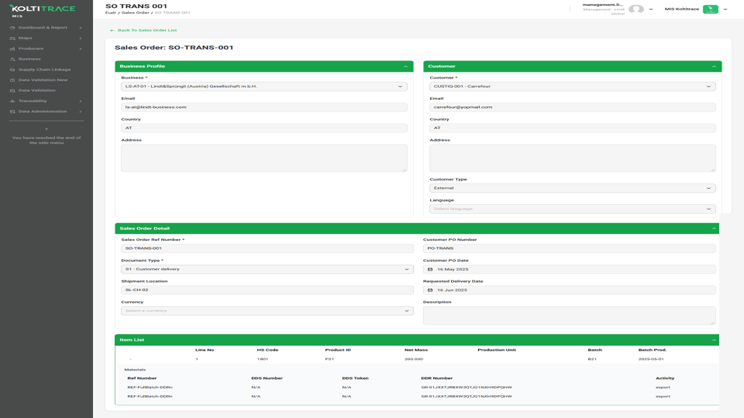This screenshot has width=744, height=418.
Task: Collapse the Business Profile section
Action: 405,67
